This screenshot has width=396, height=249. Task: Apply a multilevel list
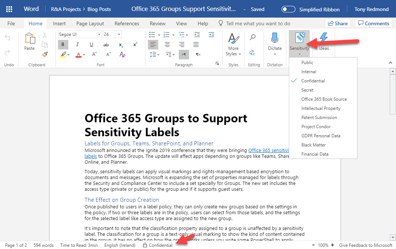coord(181,34)
